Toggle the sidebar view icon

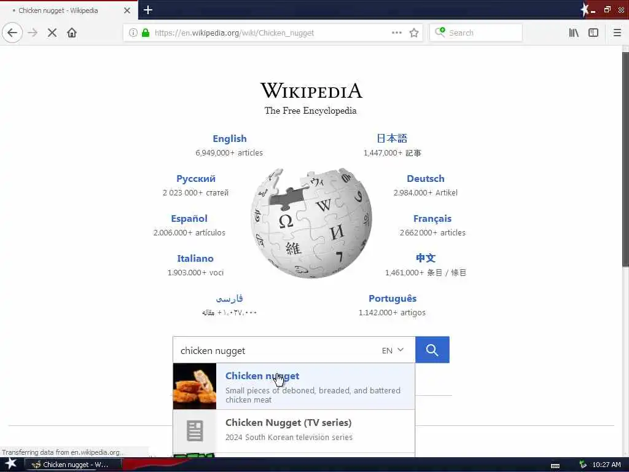pos(593,33)
